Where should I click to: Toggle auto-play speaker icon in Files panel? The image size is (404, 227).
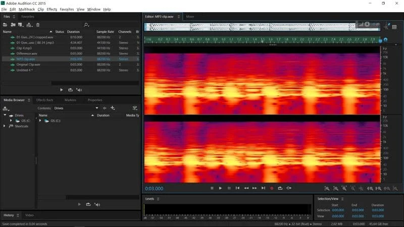[x=79, y=90]
